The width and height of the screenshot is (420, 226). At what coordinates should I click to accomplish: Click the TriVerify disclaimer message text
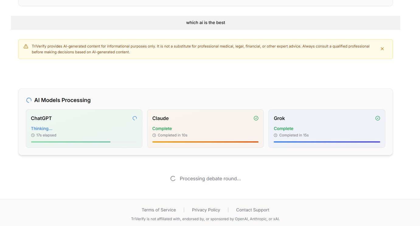point(201,49)
